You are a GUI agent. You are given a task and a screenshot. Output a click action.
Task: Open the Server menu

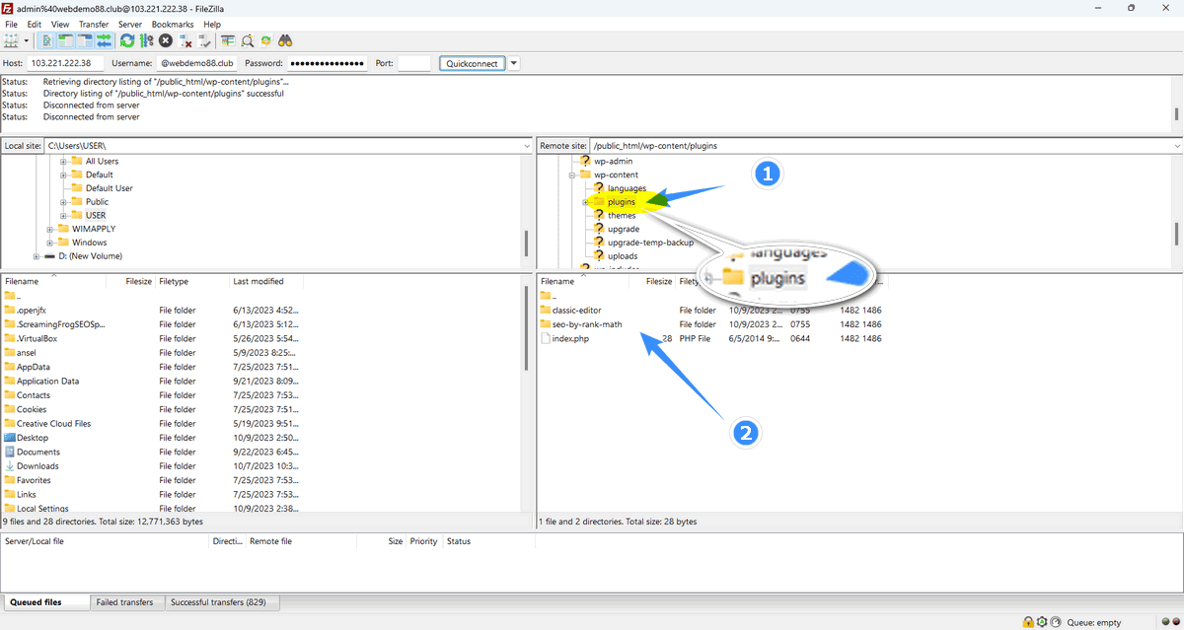click(x=129, y=24)
